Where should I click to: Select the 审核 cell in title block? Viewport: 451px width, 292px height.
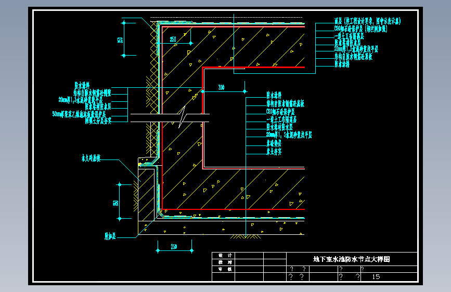[225, 269]
